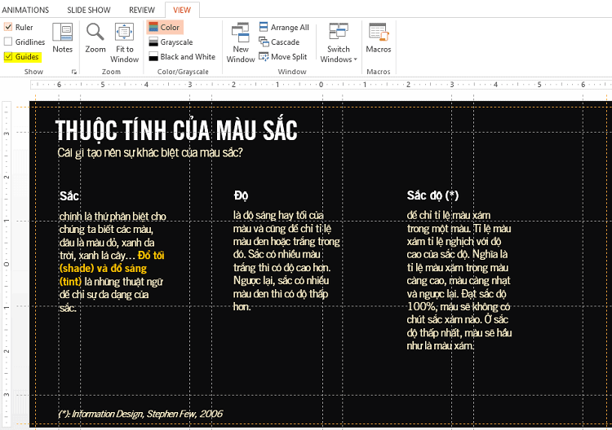The image size is (612, 430).
Task: Open the SLIDE SHOW ribbon tab
Action: pyautogui.click(x=89, y=10)
